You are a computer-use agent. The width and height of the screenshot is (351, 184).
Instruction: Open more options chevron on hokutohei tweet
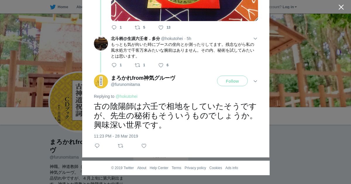(x=255, y=39)
